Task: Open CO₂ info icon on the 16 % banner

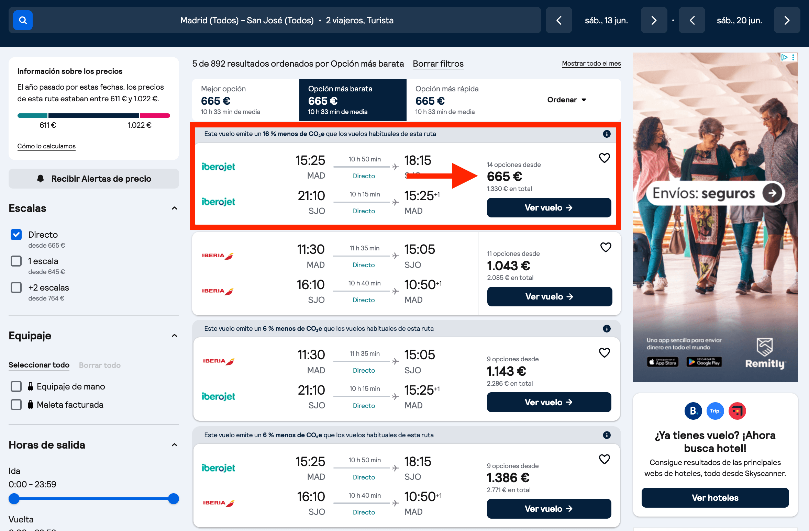Action: (607, 134)
